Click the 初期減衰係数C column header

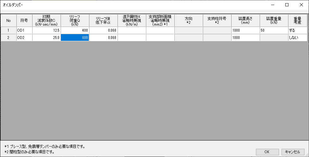point(46,21)
